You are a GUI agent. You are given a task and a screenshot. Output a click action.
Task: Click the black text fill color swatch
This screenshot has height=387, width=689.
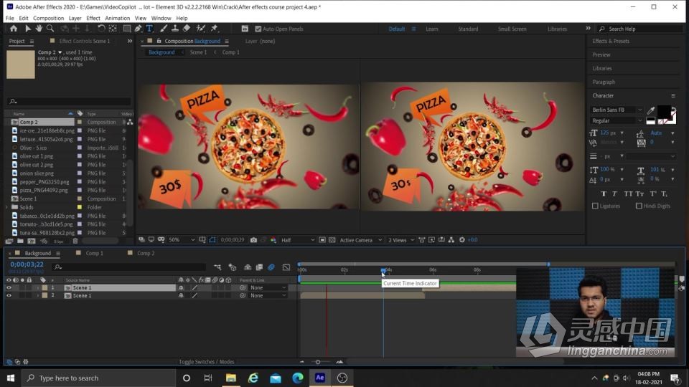(x=663, y=112)
